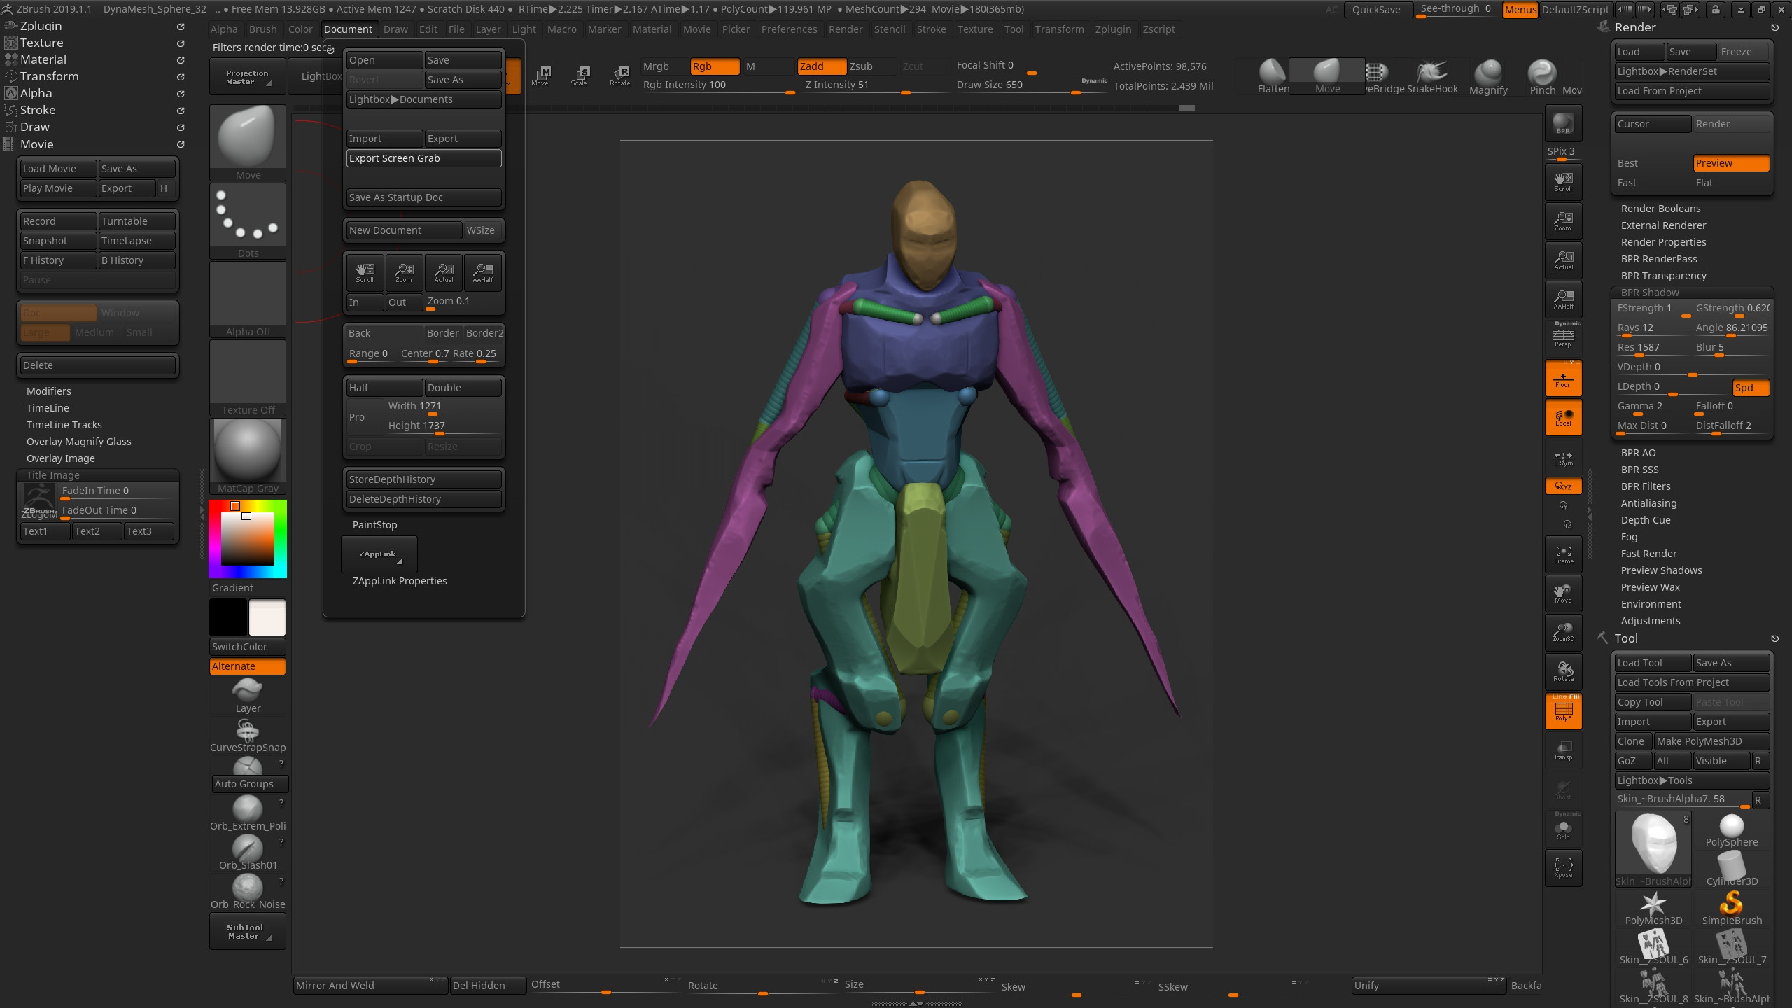Open the Transform menu in menu bar

click(x=1059, y=29)
